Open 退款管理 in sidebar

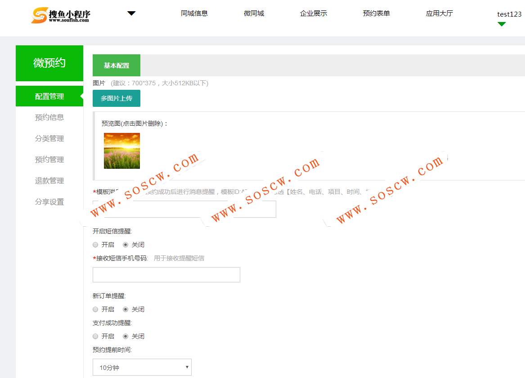[49, 181]
